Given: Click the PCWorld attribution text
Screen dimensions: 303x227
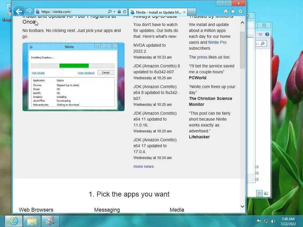Looking at the screenshot, I should [197, 78].
